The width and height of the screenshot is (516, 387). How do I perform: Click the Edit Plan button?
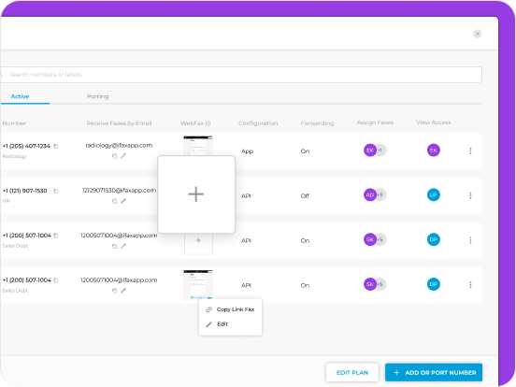pyautogui.click(x=352, y=372)
